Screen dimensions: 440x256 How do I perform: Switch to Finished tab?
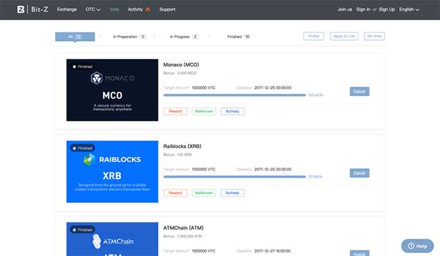point(239,37)
